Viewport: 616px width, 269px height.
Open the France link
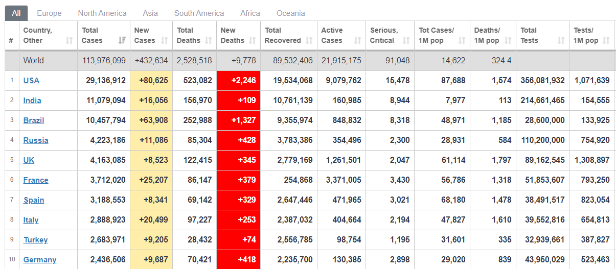36,180
